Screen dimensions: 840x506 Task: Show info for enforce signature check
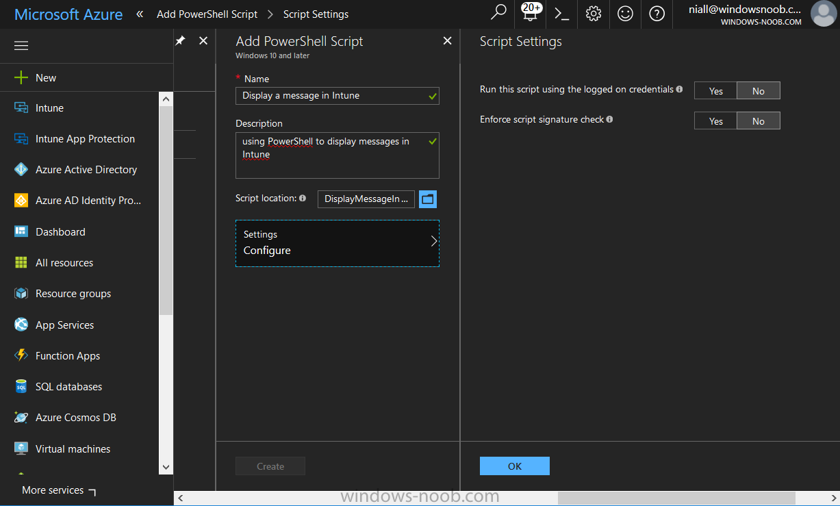click(x=609, y=119)
